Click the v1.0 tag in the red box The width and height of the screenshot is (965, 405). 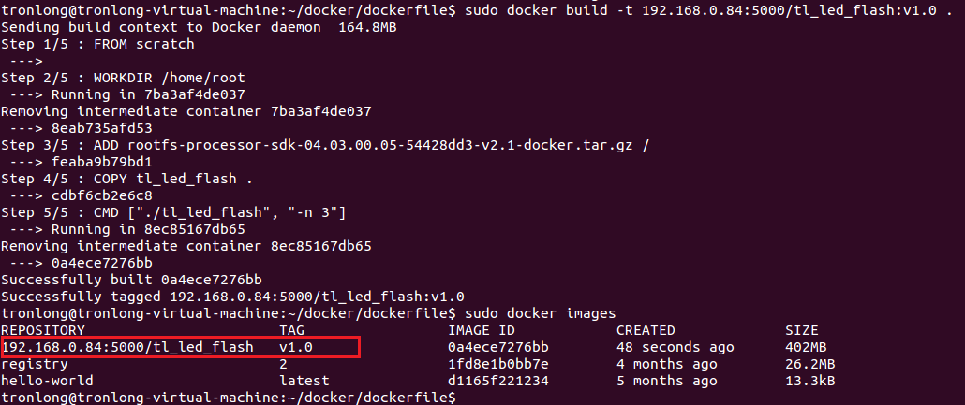point(295,347)
